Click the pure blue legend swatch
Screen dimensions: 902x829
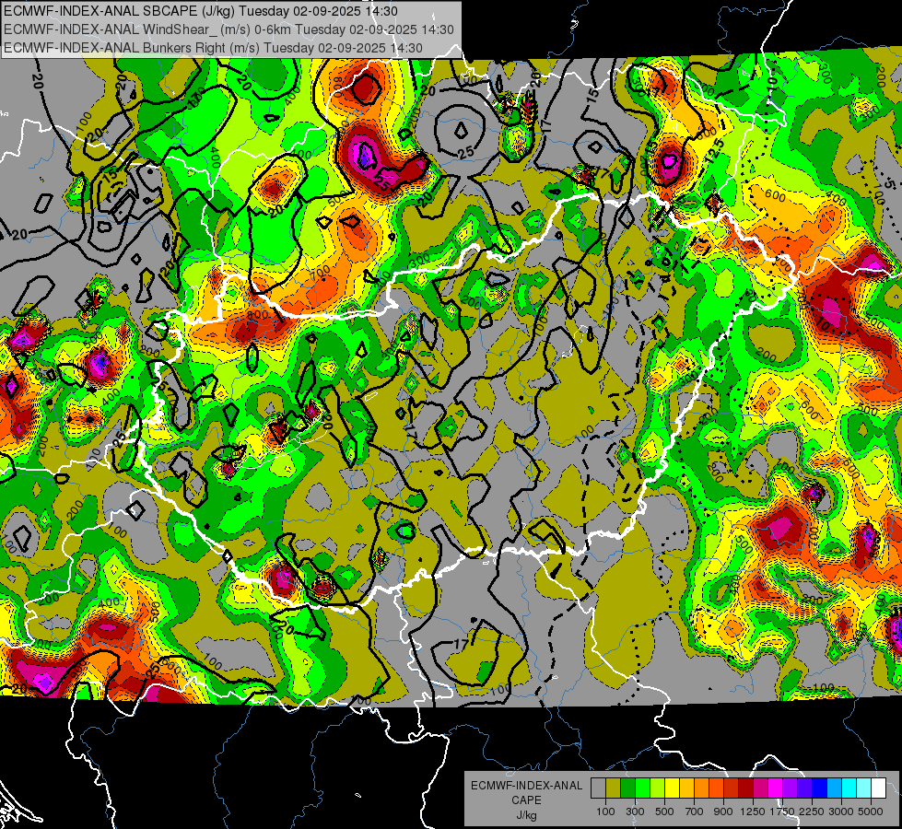tap(820, 788)
